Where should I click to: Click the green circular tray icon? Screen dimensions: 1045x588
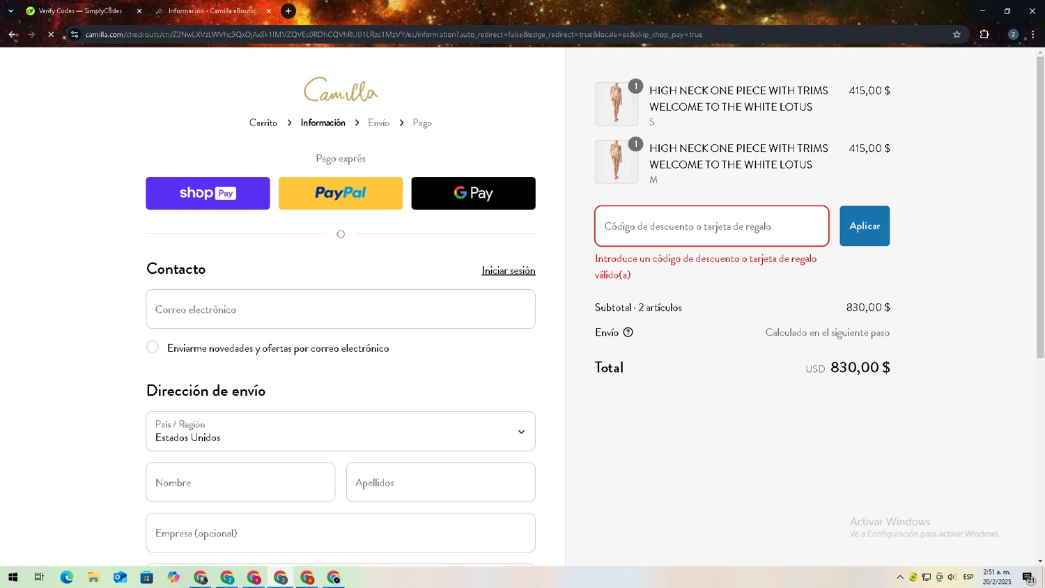[913, 577]
